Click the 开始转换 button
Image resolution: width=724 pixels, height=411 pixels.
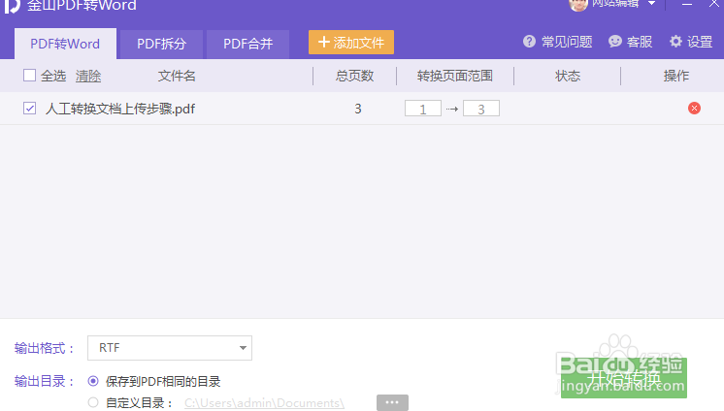click(624, 378)
